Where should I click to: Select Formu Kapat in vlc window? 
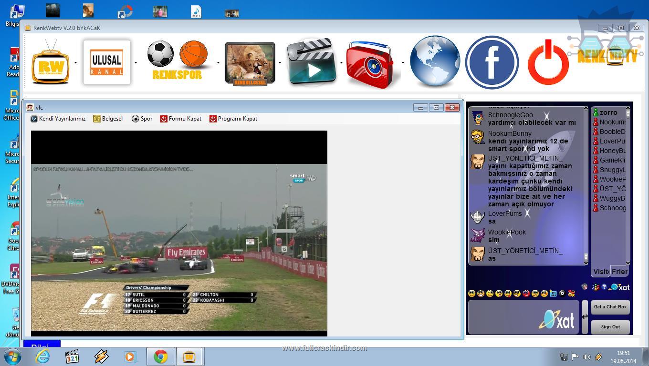pyautogui.click(x=181, y=119)
